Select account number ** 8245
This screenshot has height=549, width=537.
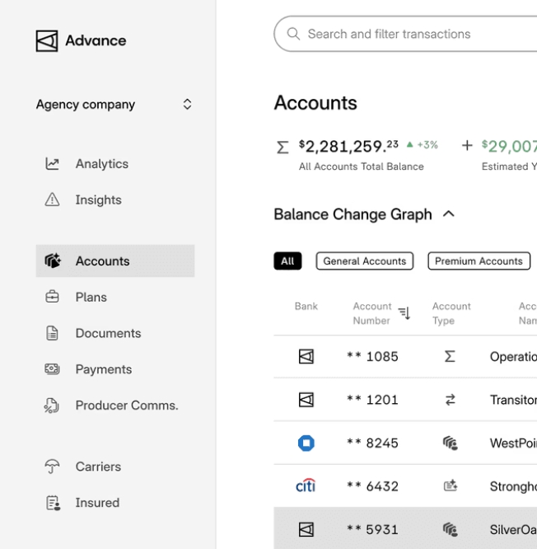[x=372, y=443]
